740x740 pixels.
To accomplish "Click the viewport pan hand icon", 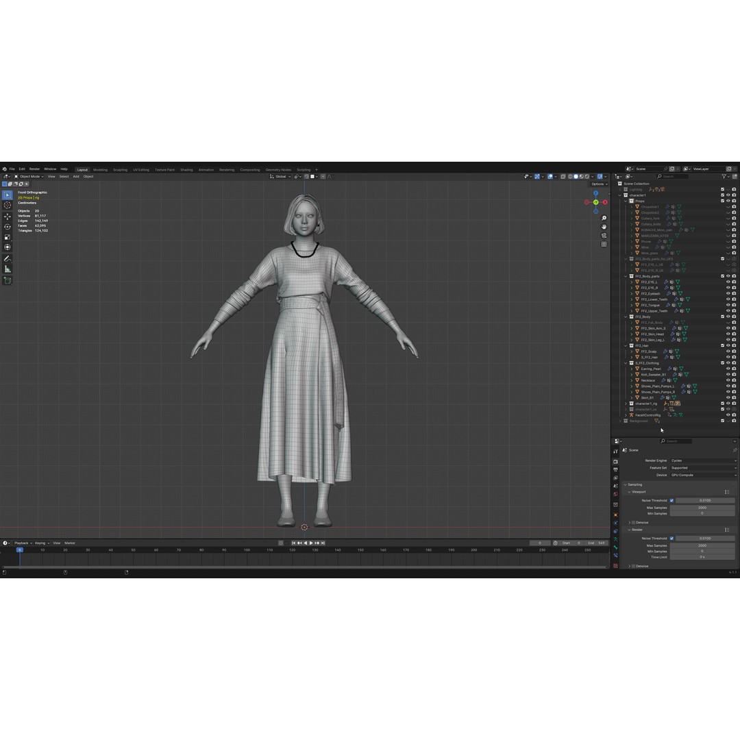I will pos(604,227).
